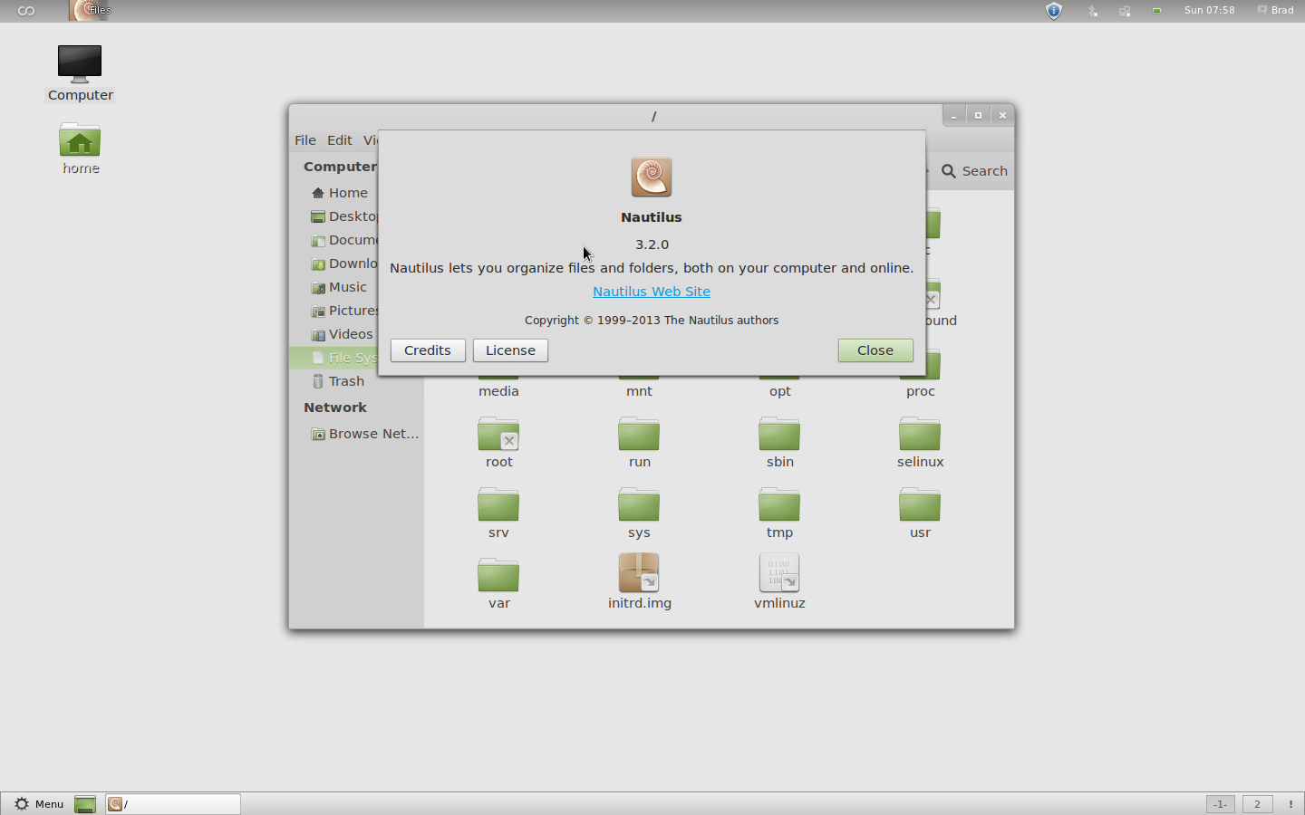Click the Bluetooth icon in the tray
The height and width of the screenshot is (815, 1305).
[1093, 11]
